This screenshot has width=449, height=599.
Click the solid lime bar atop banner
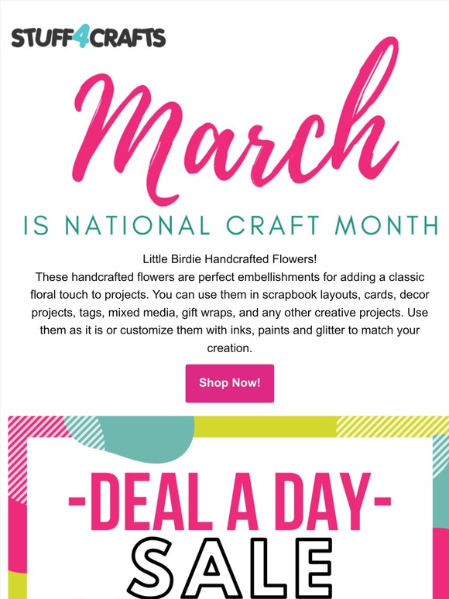[266, 426]
